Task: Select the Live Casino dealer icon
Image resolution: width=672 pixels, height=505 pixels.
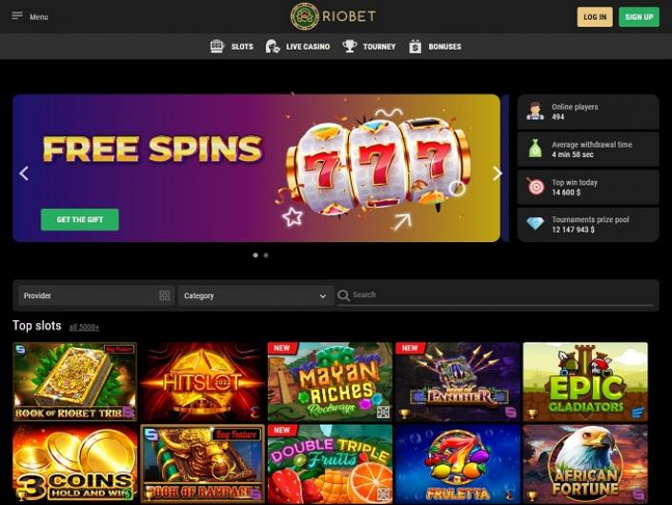Action: [273, 47]
